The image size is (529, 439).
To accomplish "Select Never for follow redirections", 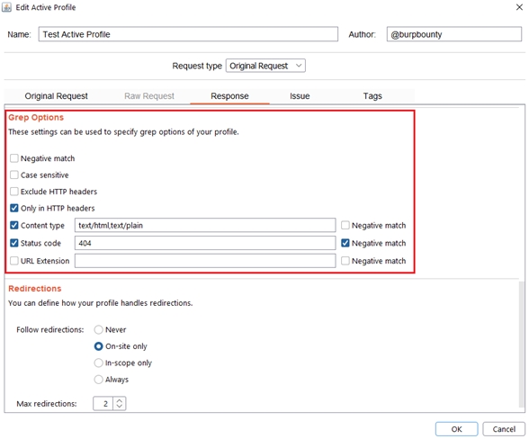I will coord(99,329).
